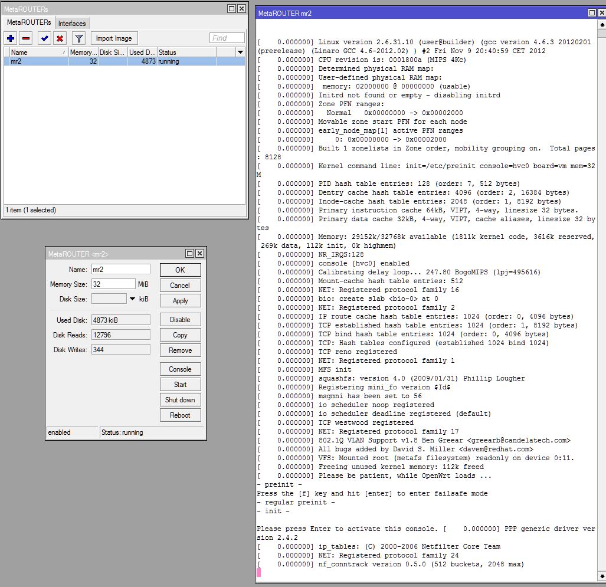
Task: Click the Import Image button
Action: click(x=114, y=38)
